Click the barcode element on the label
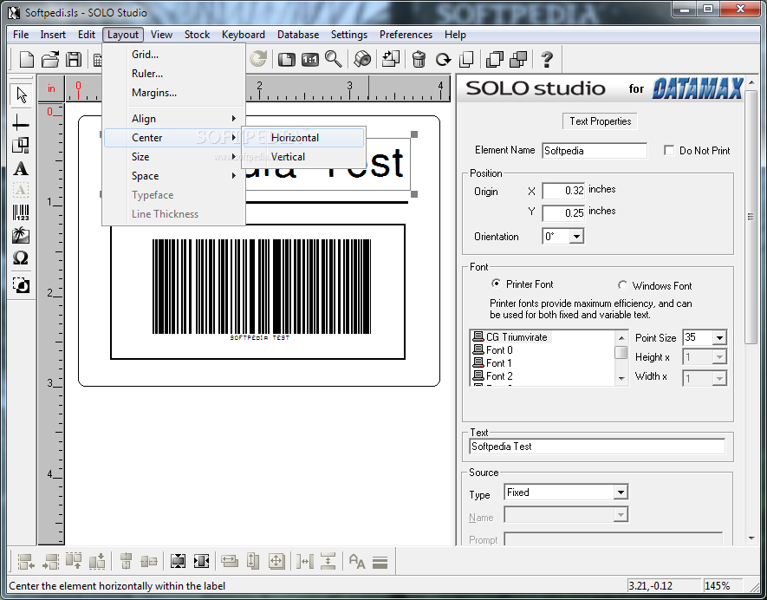 tap(261, 290)
